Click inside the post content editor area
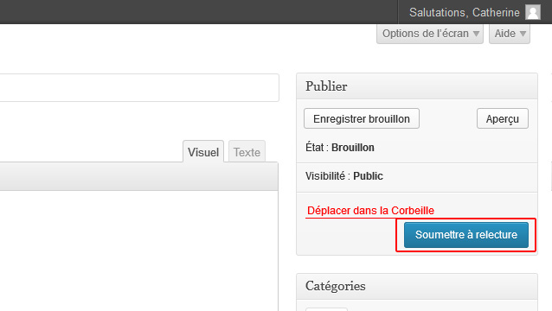 (138, 251)
